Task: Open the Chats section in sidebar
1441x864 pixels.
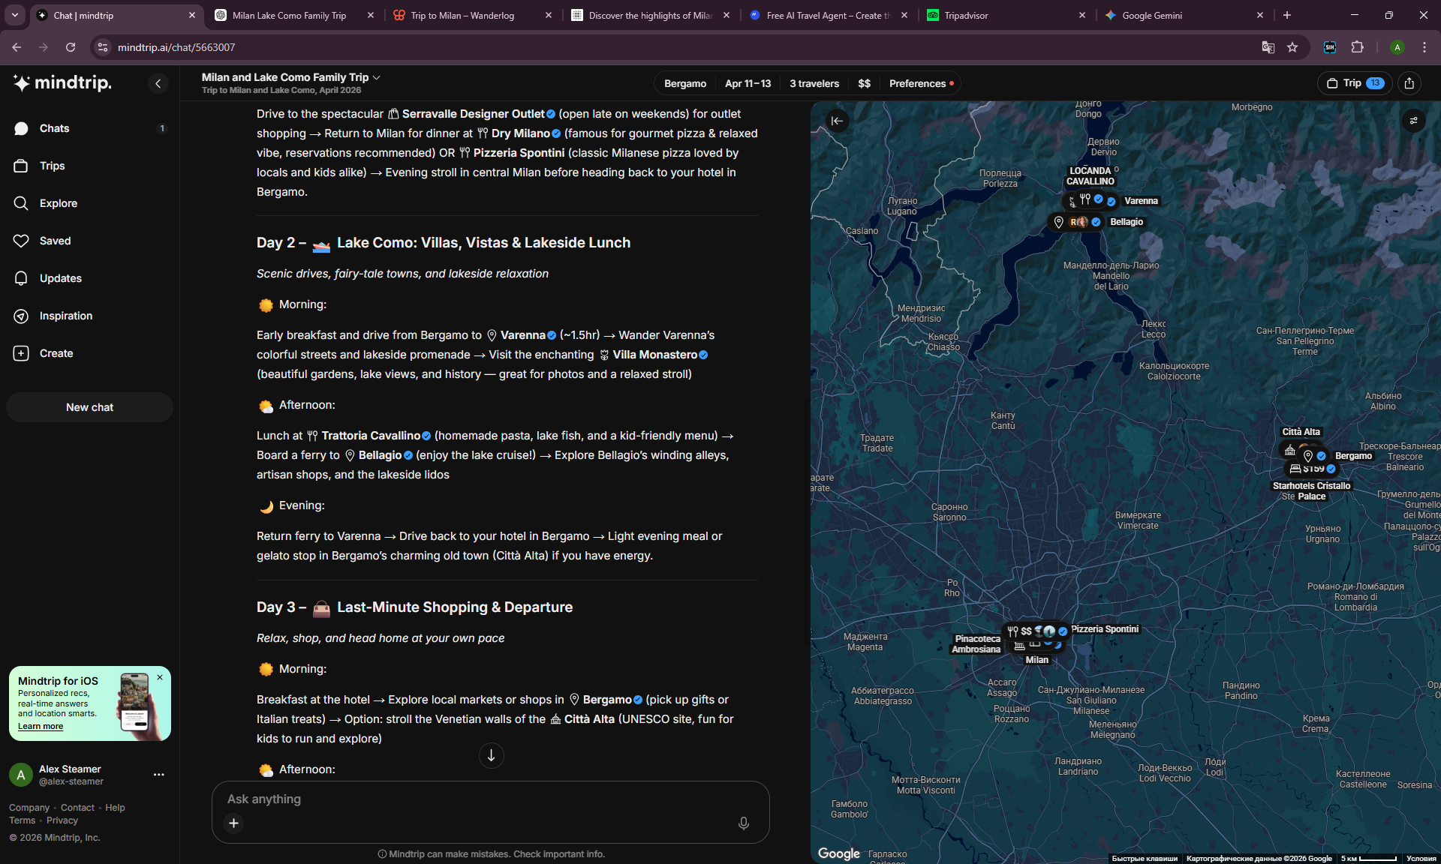Action: [53, 128]
